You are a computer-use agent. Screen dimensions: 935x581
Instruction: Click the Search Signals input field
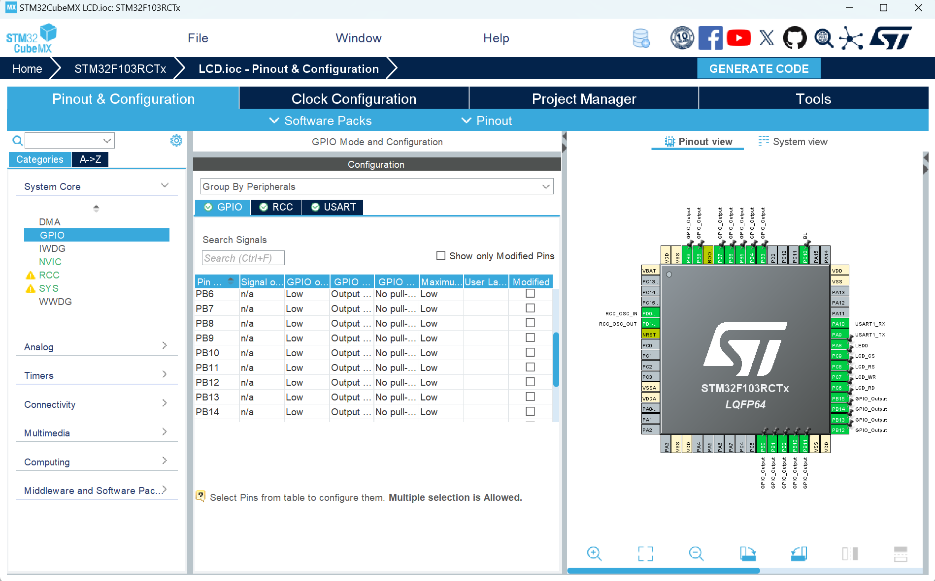click(x=243, y=258)
